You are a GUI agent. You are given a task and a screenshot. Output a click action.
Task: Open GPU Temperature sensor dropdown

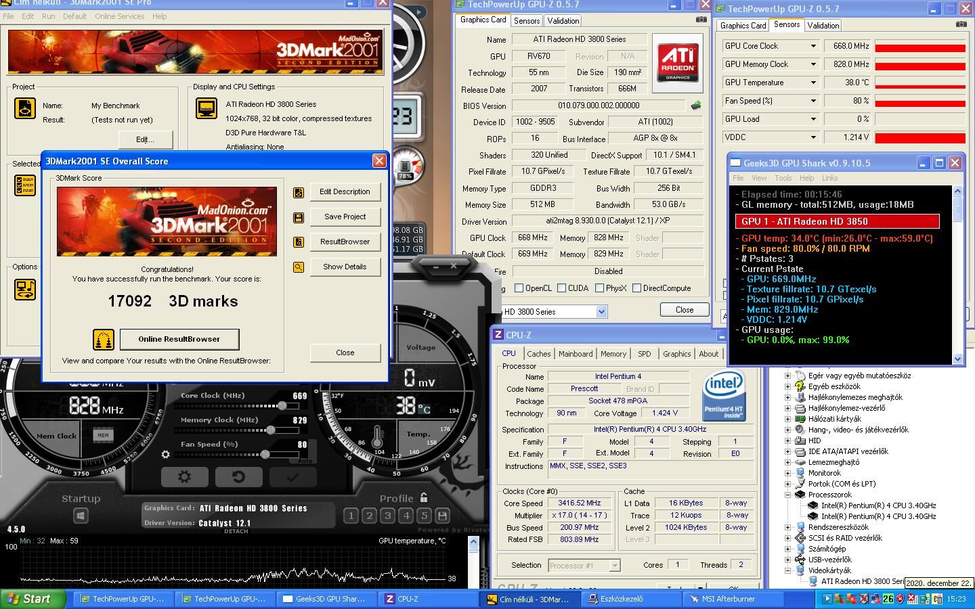pos(813,83)
